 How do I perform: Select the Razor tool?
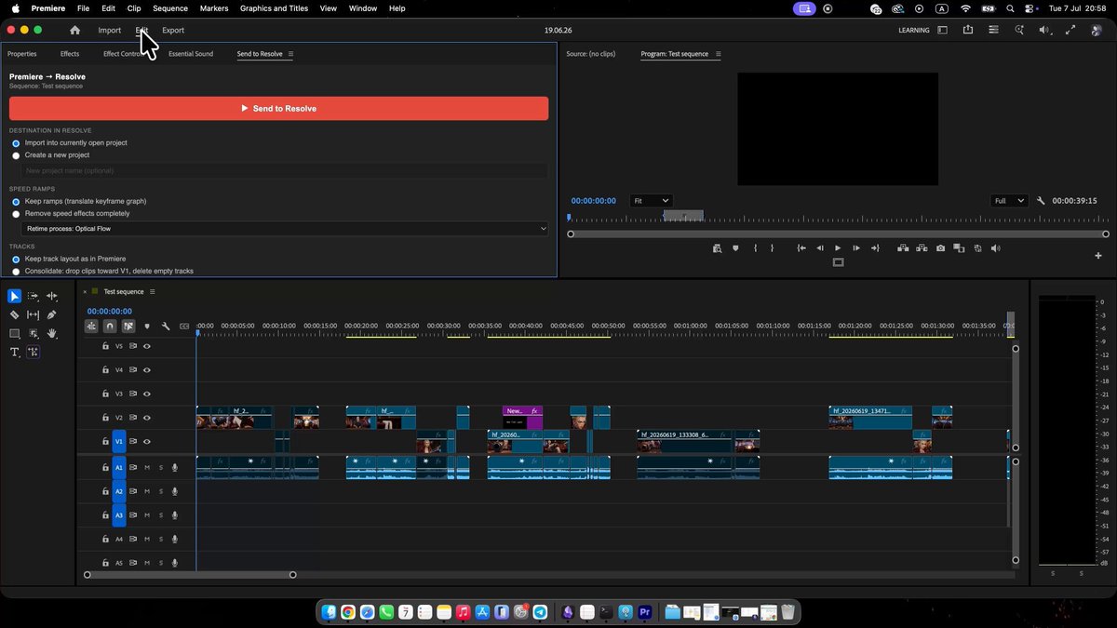14,314
